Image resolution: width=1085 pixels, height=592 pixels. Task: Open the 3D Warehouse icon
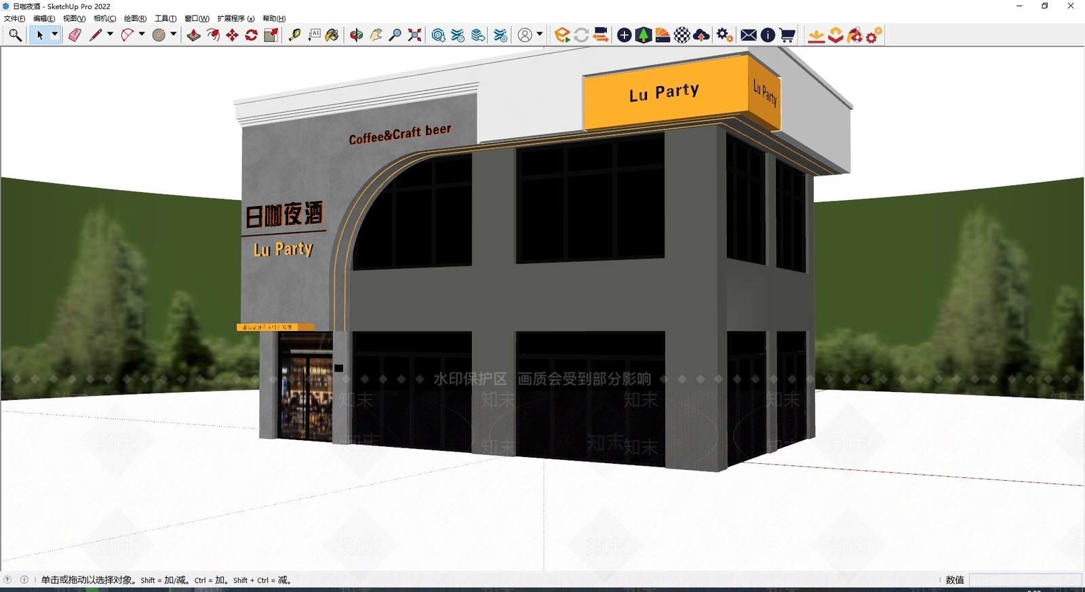tap(438, 35)
